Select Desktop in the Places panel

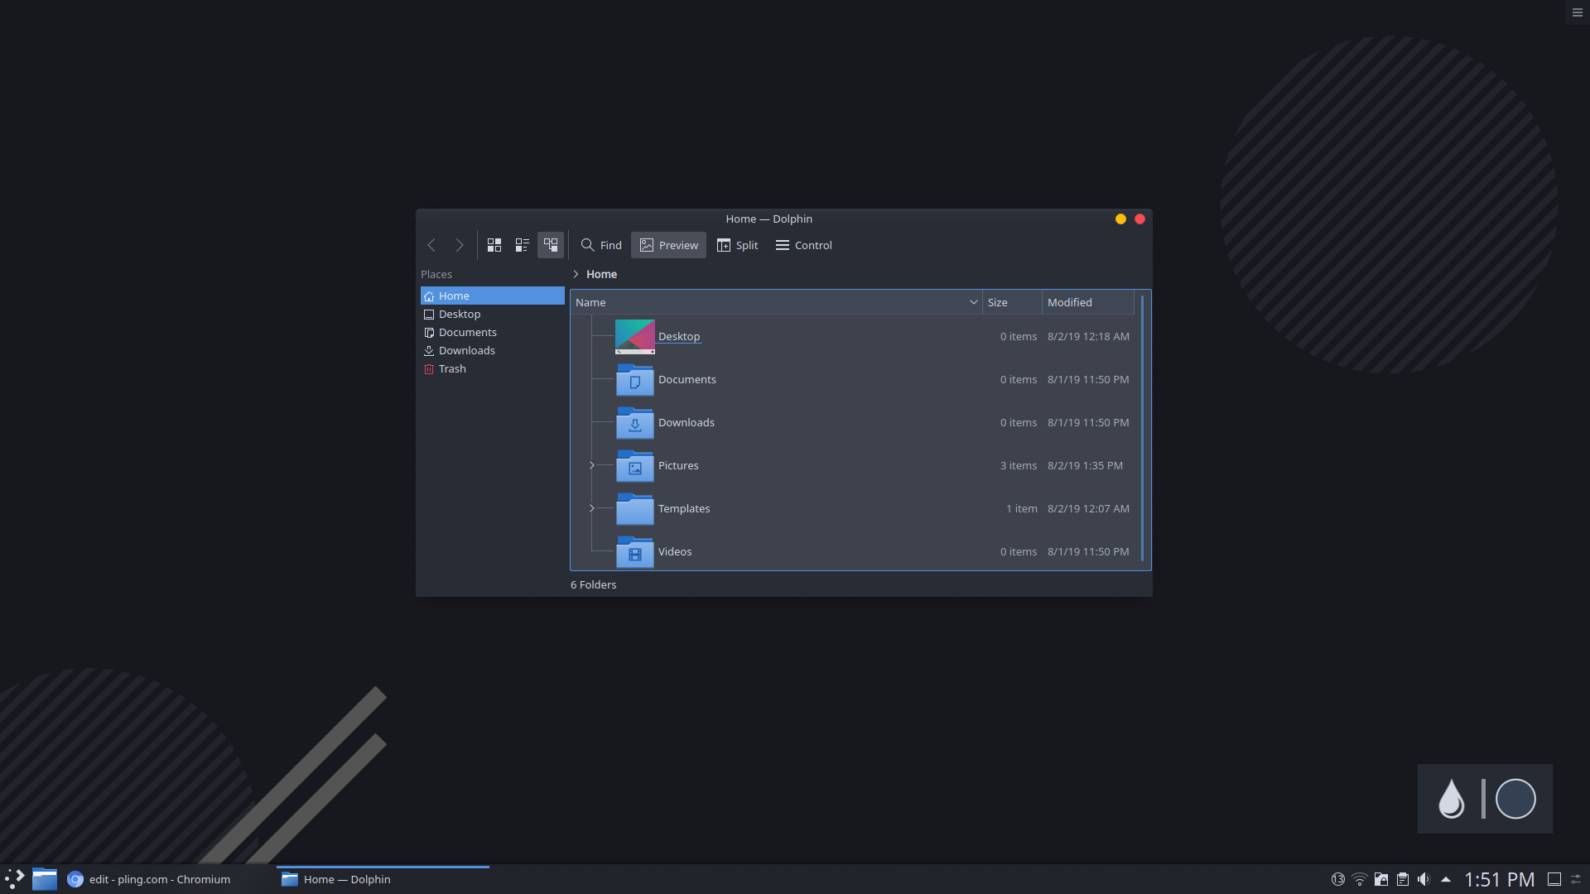coord(493,314)
